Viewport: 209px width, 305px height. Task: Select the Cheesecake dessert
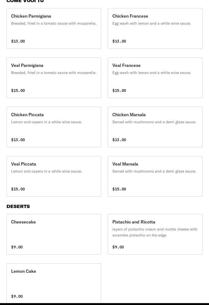pos(54,234)
